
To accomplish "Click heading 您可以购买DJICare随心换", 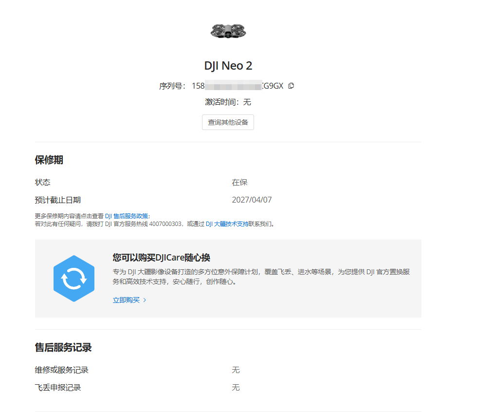I will pos(161,258).
